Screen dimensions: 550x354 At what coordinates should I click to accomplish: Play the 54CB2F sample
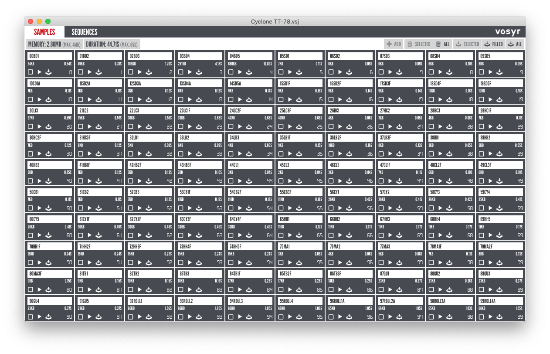tap(240, 208)
